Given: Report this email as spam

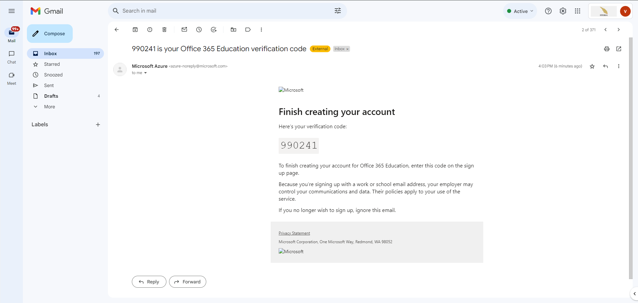Looking at the screenshot, I should coord(150,30).
